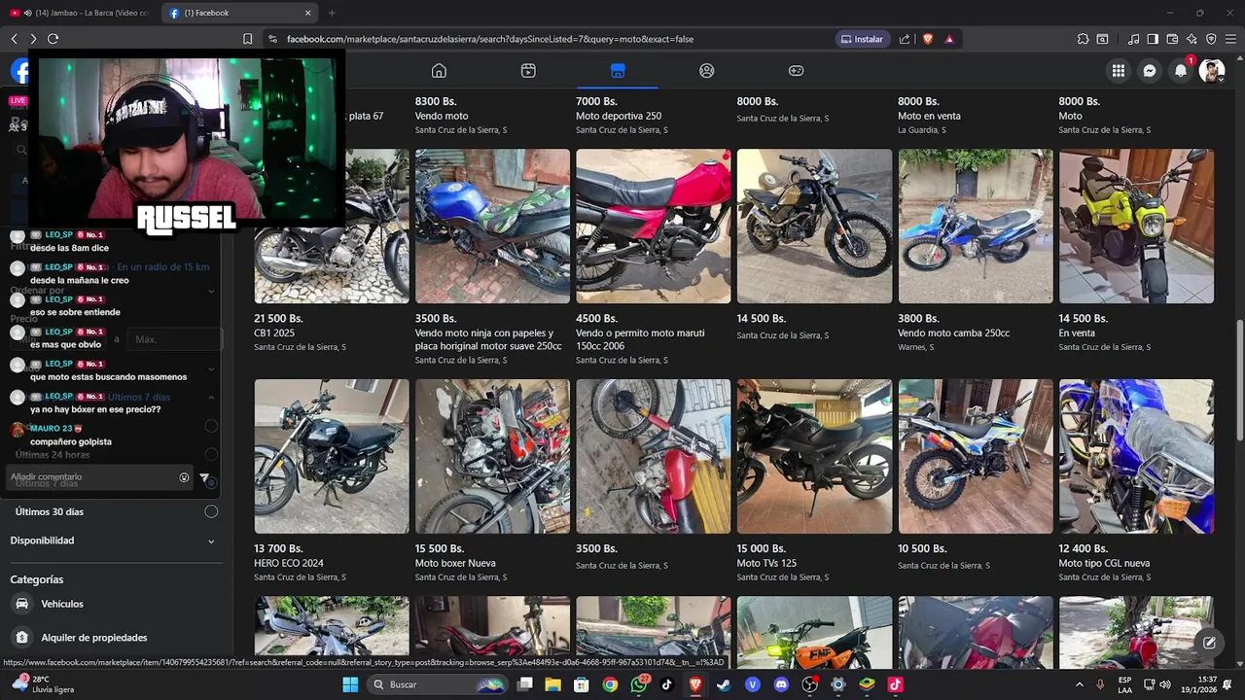Viewport: 1245px width, 700px height.
Task: Open Steam from the taskbar
Action: tap(724, 684)
